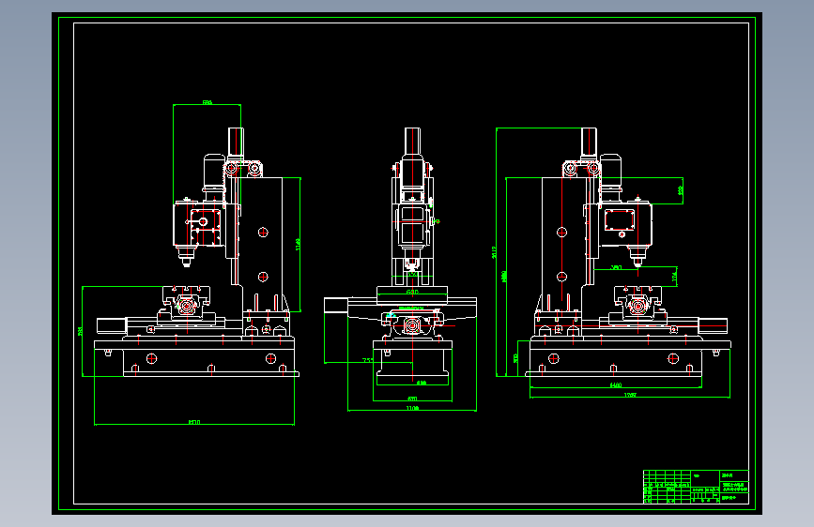
Task: Click the rotary table chuck in the right view
Action: tap(638, 306)
